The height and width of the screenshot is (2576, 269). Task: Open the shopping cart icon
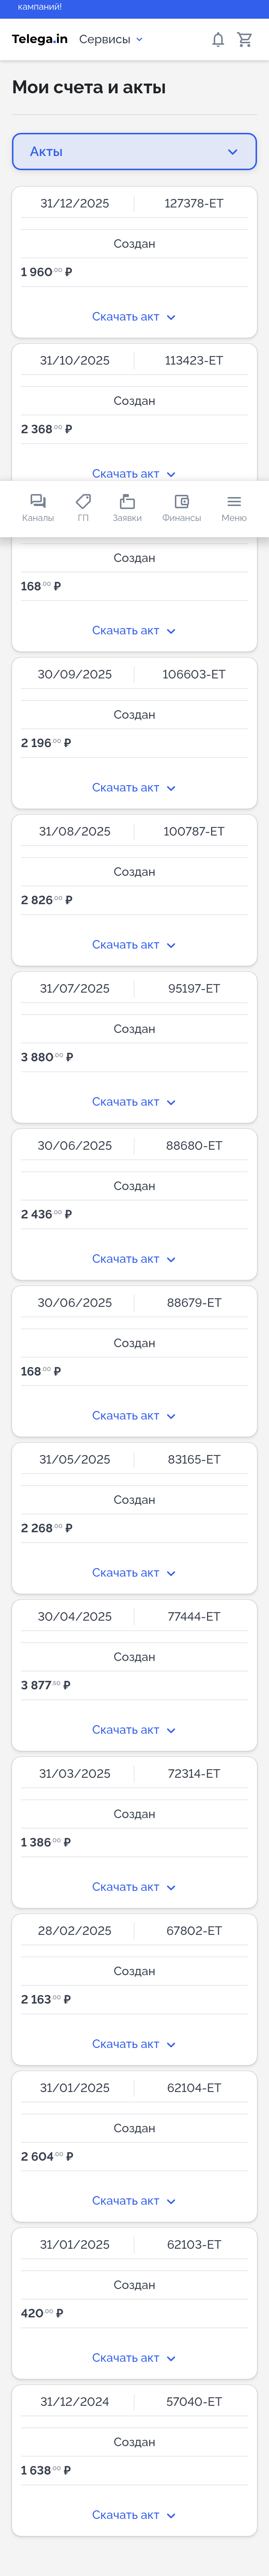pyautogui.click(x=244, y=40)
